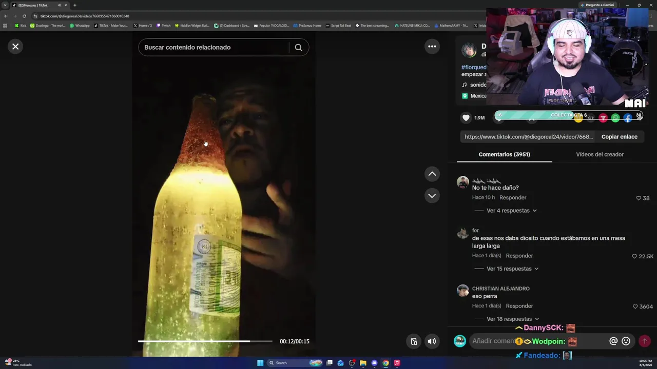Open Discord from the taskbar
657x369 pixels.
(374, 363)
